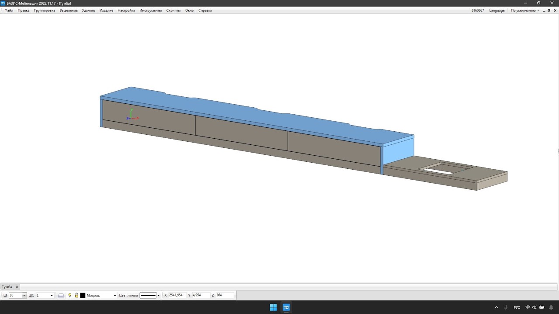Toggle the light bulb layer visibility

(70, 295)
